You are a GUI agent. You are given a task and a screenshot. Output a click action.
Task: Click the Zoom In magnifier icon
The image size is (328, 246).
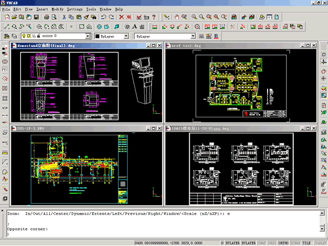194,17
